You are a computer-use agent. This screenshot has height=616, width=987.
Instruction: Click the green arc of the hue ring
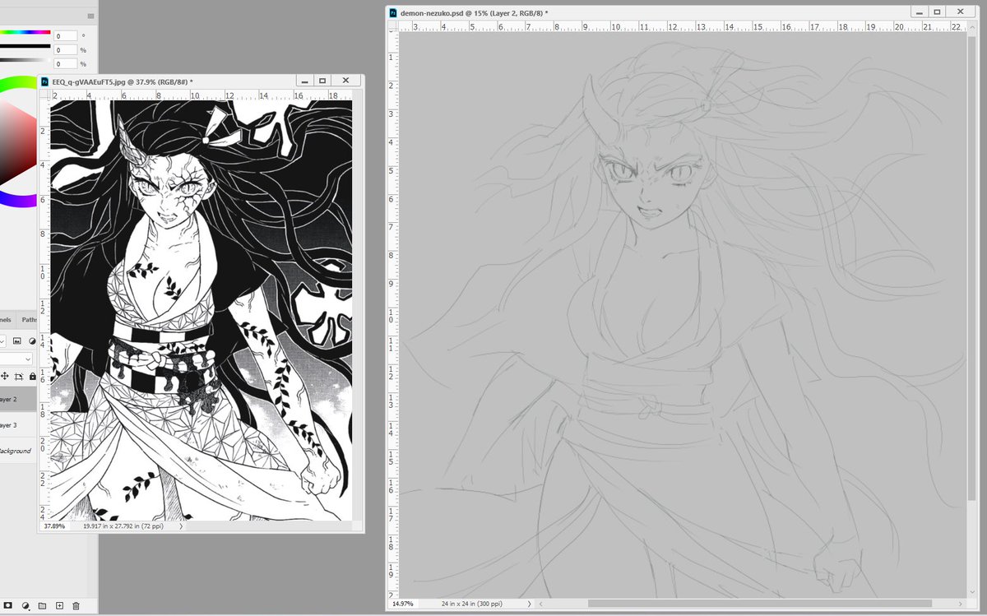tap(18, 84)
